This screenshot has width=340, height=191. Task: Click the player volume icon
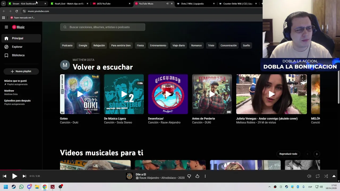[x=309, y=176]
